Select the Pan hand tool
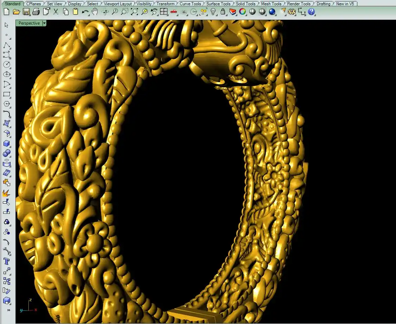This screenshot has width=396, height=324. coord(95,12)
